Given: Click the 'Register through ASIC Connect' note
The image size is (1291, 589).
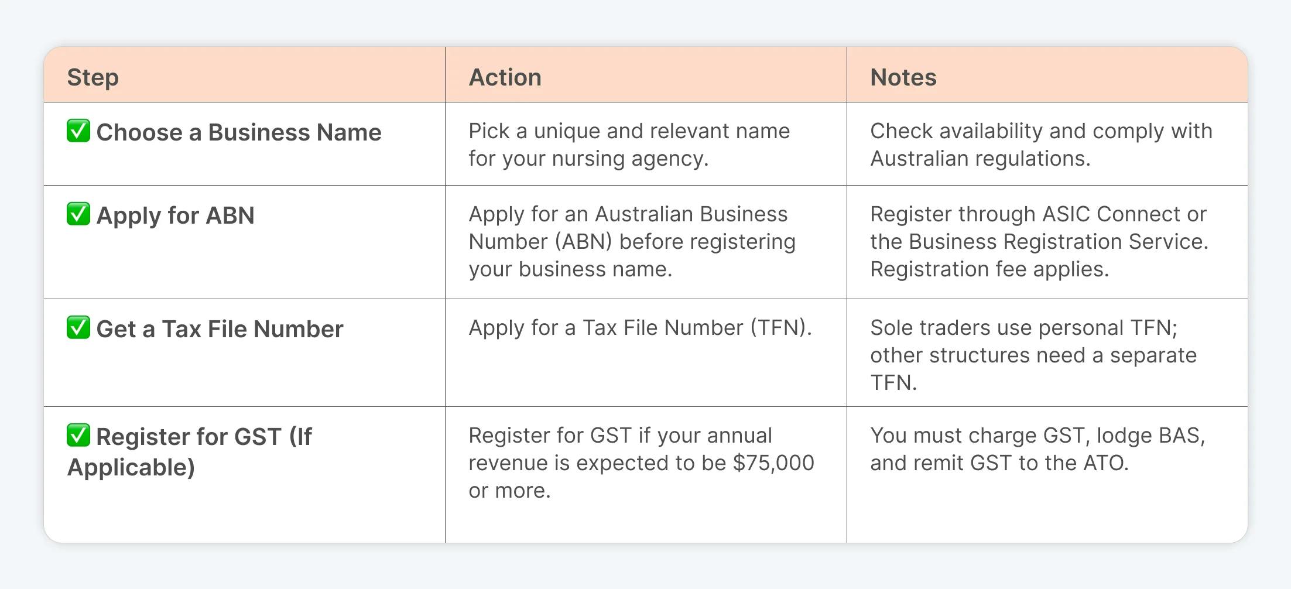Looking at the screenshot, I should pyautogui.click(x=1039, y=228).
